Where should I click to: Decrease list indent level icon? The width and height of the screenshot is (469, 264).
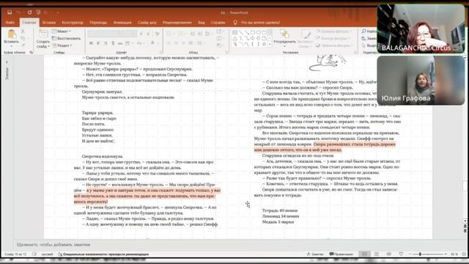click(193, 34)
